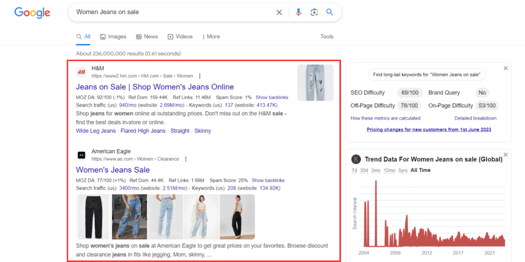Viewport: 525px width, 262px height.
Task: Click H&M search traffic 940/mo link
Action: point(129,105)
